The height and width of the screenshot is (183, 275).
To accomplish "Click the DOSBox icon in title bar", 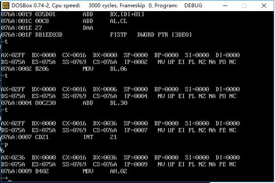I will 6,6.
